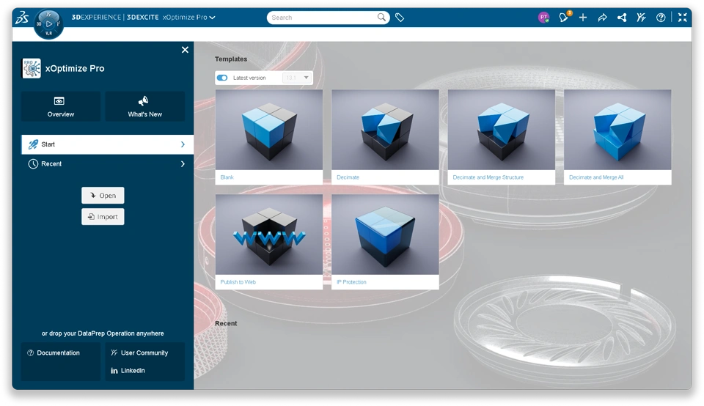
Task: Open the user profile avatar
Action: tap(543, 18)
